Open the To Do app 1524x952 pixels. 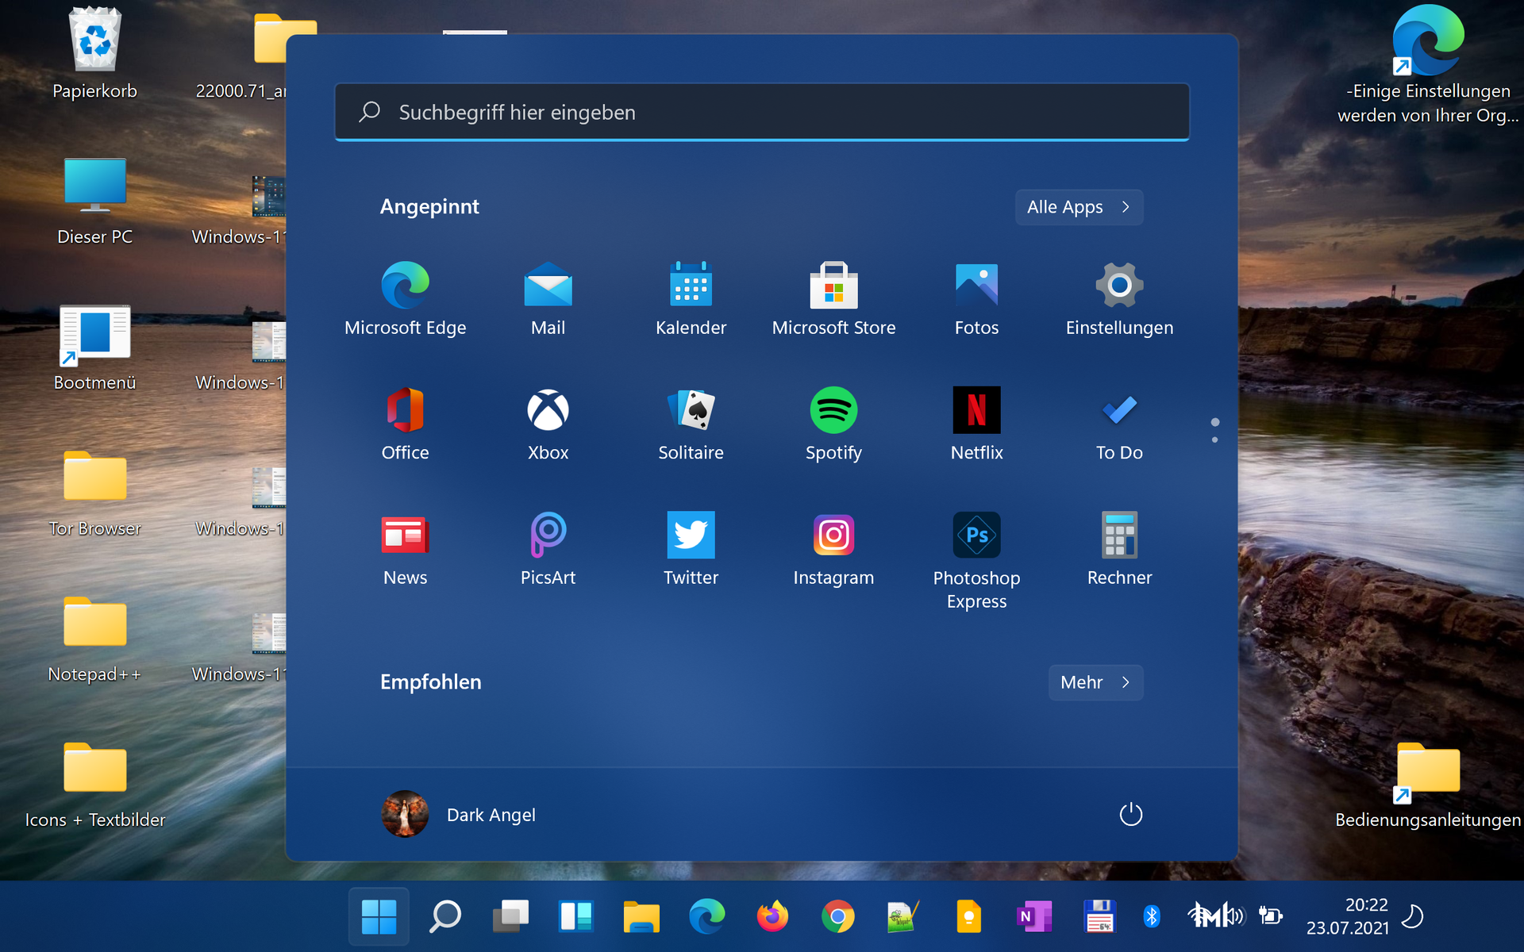[x=1119, y=424]
